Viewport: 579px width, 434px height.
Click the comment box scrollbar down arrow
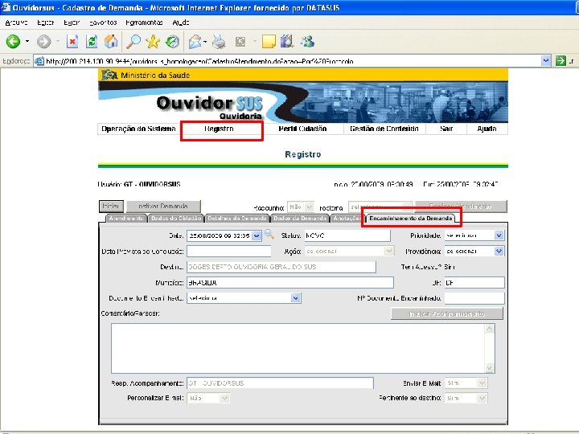coord(490,368)
